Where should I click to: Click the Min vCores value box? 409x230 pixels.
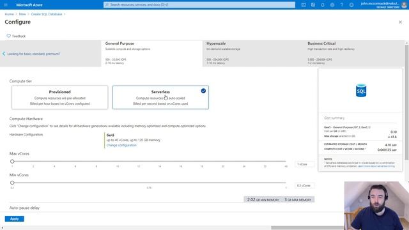pyautogui.click(x=304, y=186)
